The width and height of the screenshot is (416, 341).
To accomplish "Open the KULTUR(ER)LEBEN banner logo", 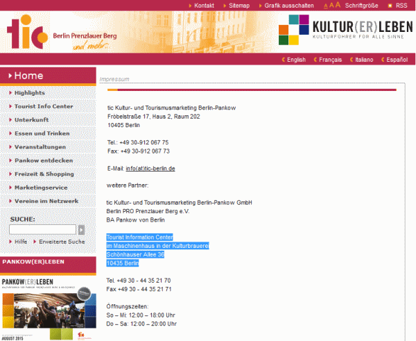I will 345,30.
